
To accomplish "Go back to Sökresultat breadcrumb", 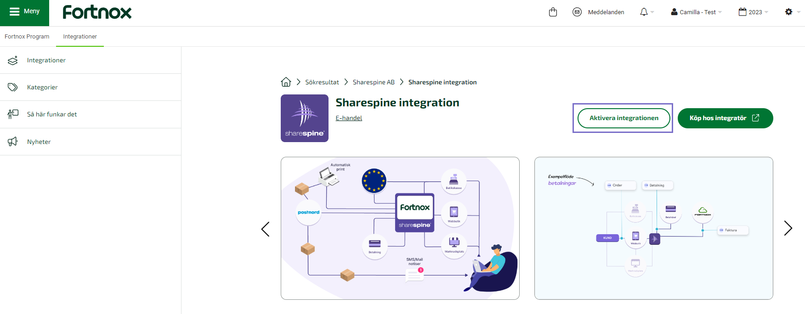I will (322, 82).
